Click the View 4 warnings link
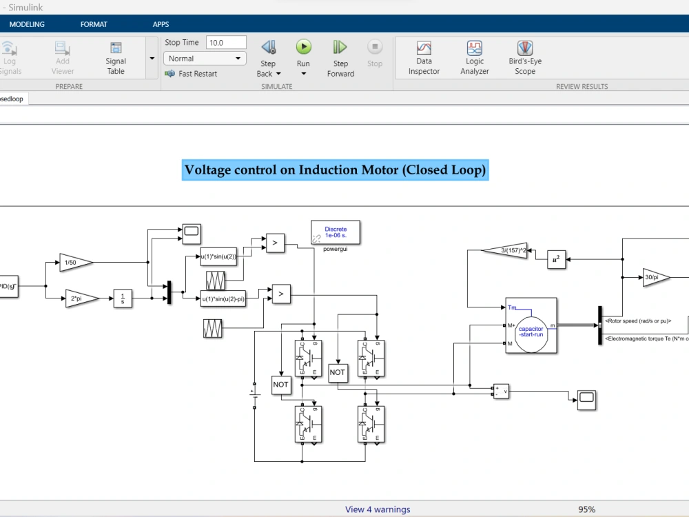689x517 pixels. pyautogui.click(x=378, y=509)
